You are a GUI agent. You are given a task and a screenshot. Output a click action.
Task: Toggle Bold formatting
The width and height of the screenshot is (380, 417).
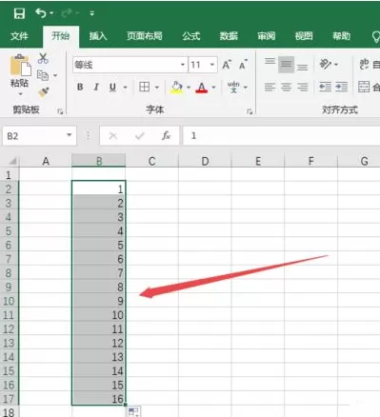[x=80, y=87]
